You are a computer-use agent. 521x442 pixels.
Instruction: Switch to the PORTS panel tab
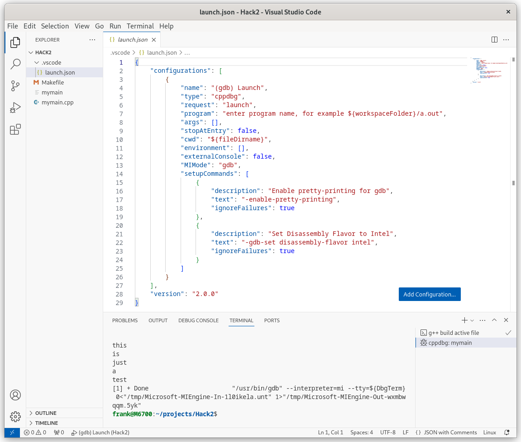(x=272, y=320)
